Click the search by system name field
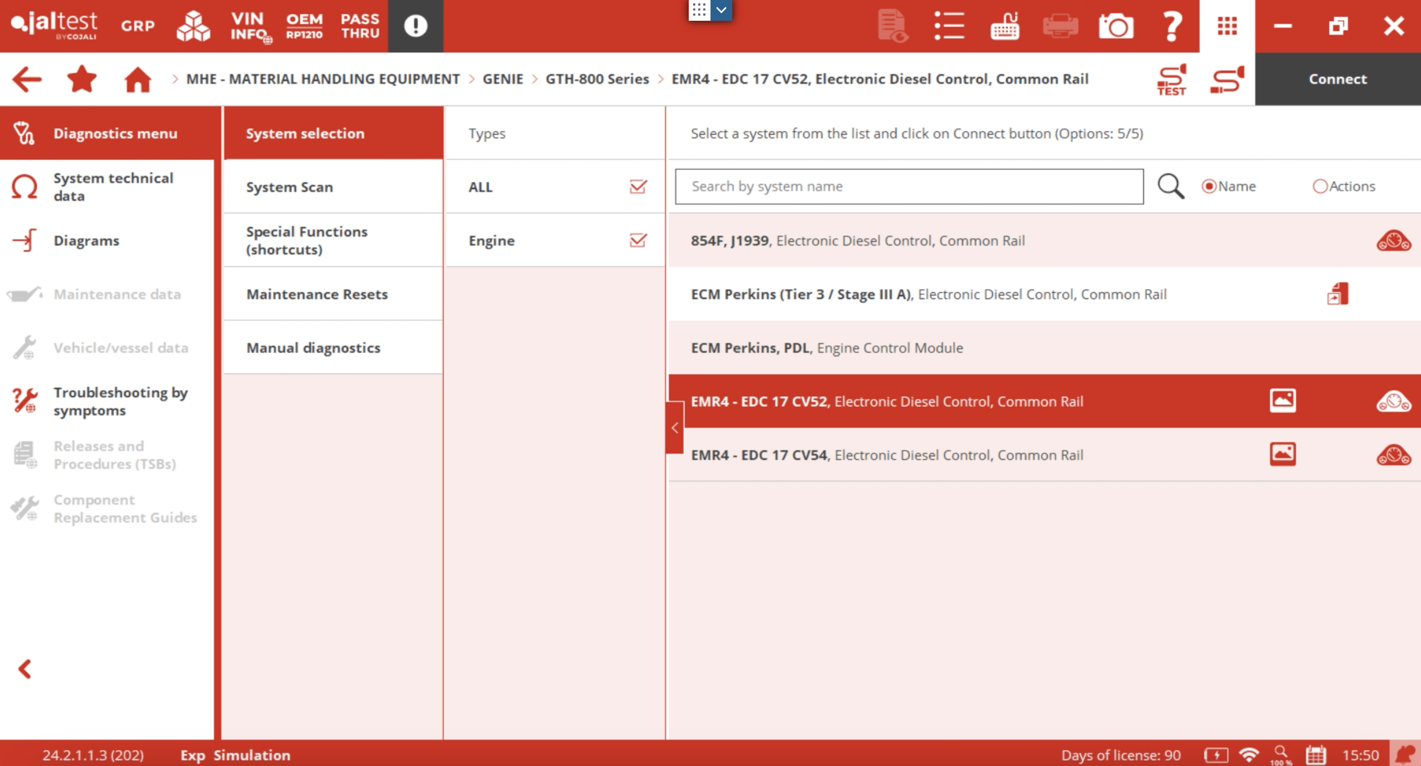The height and width of the screenshot is (766, 1421). click(909, 186)
